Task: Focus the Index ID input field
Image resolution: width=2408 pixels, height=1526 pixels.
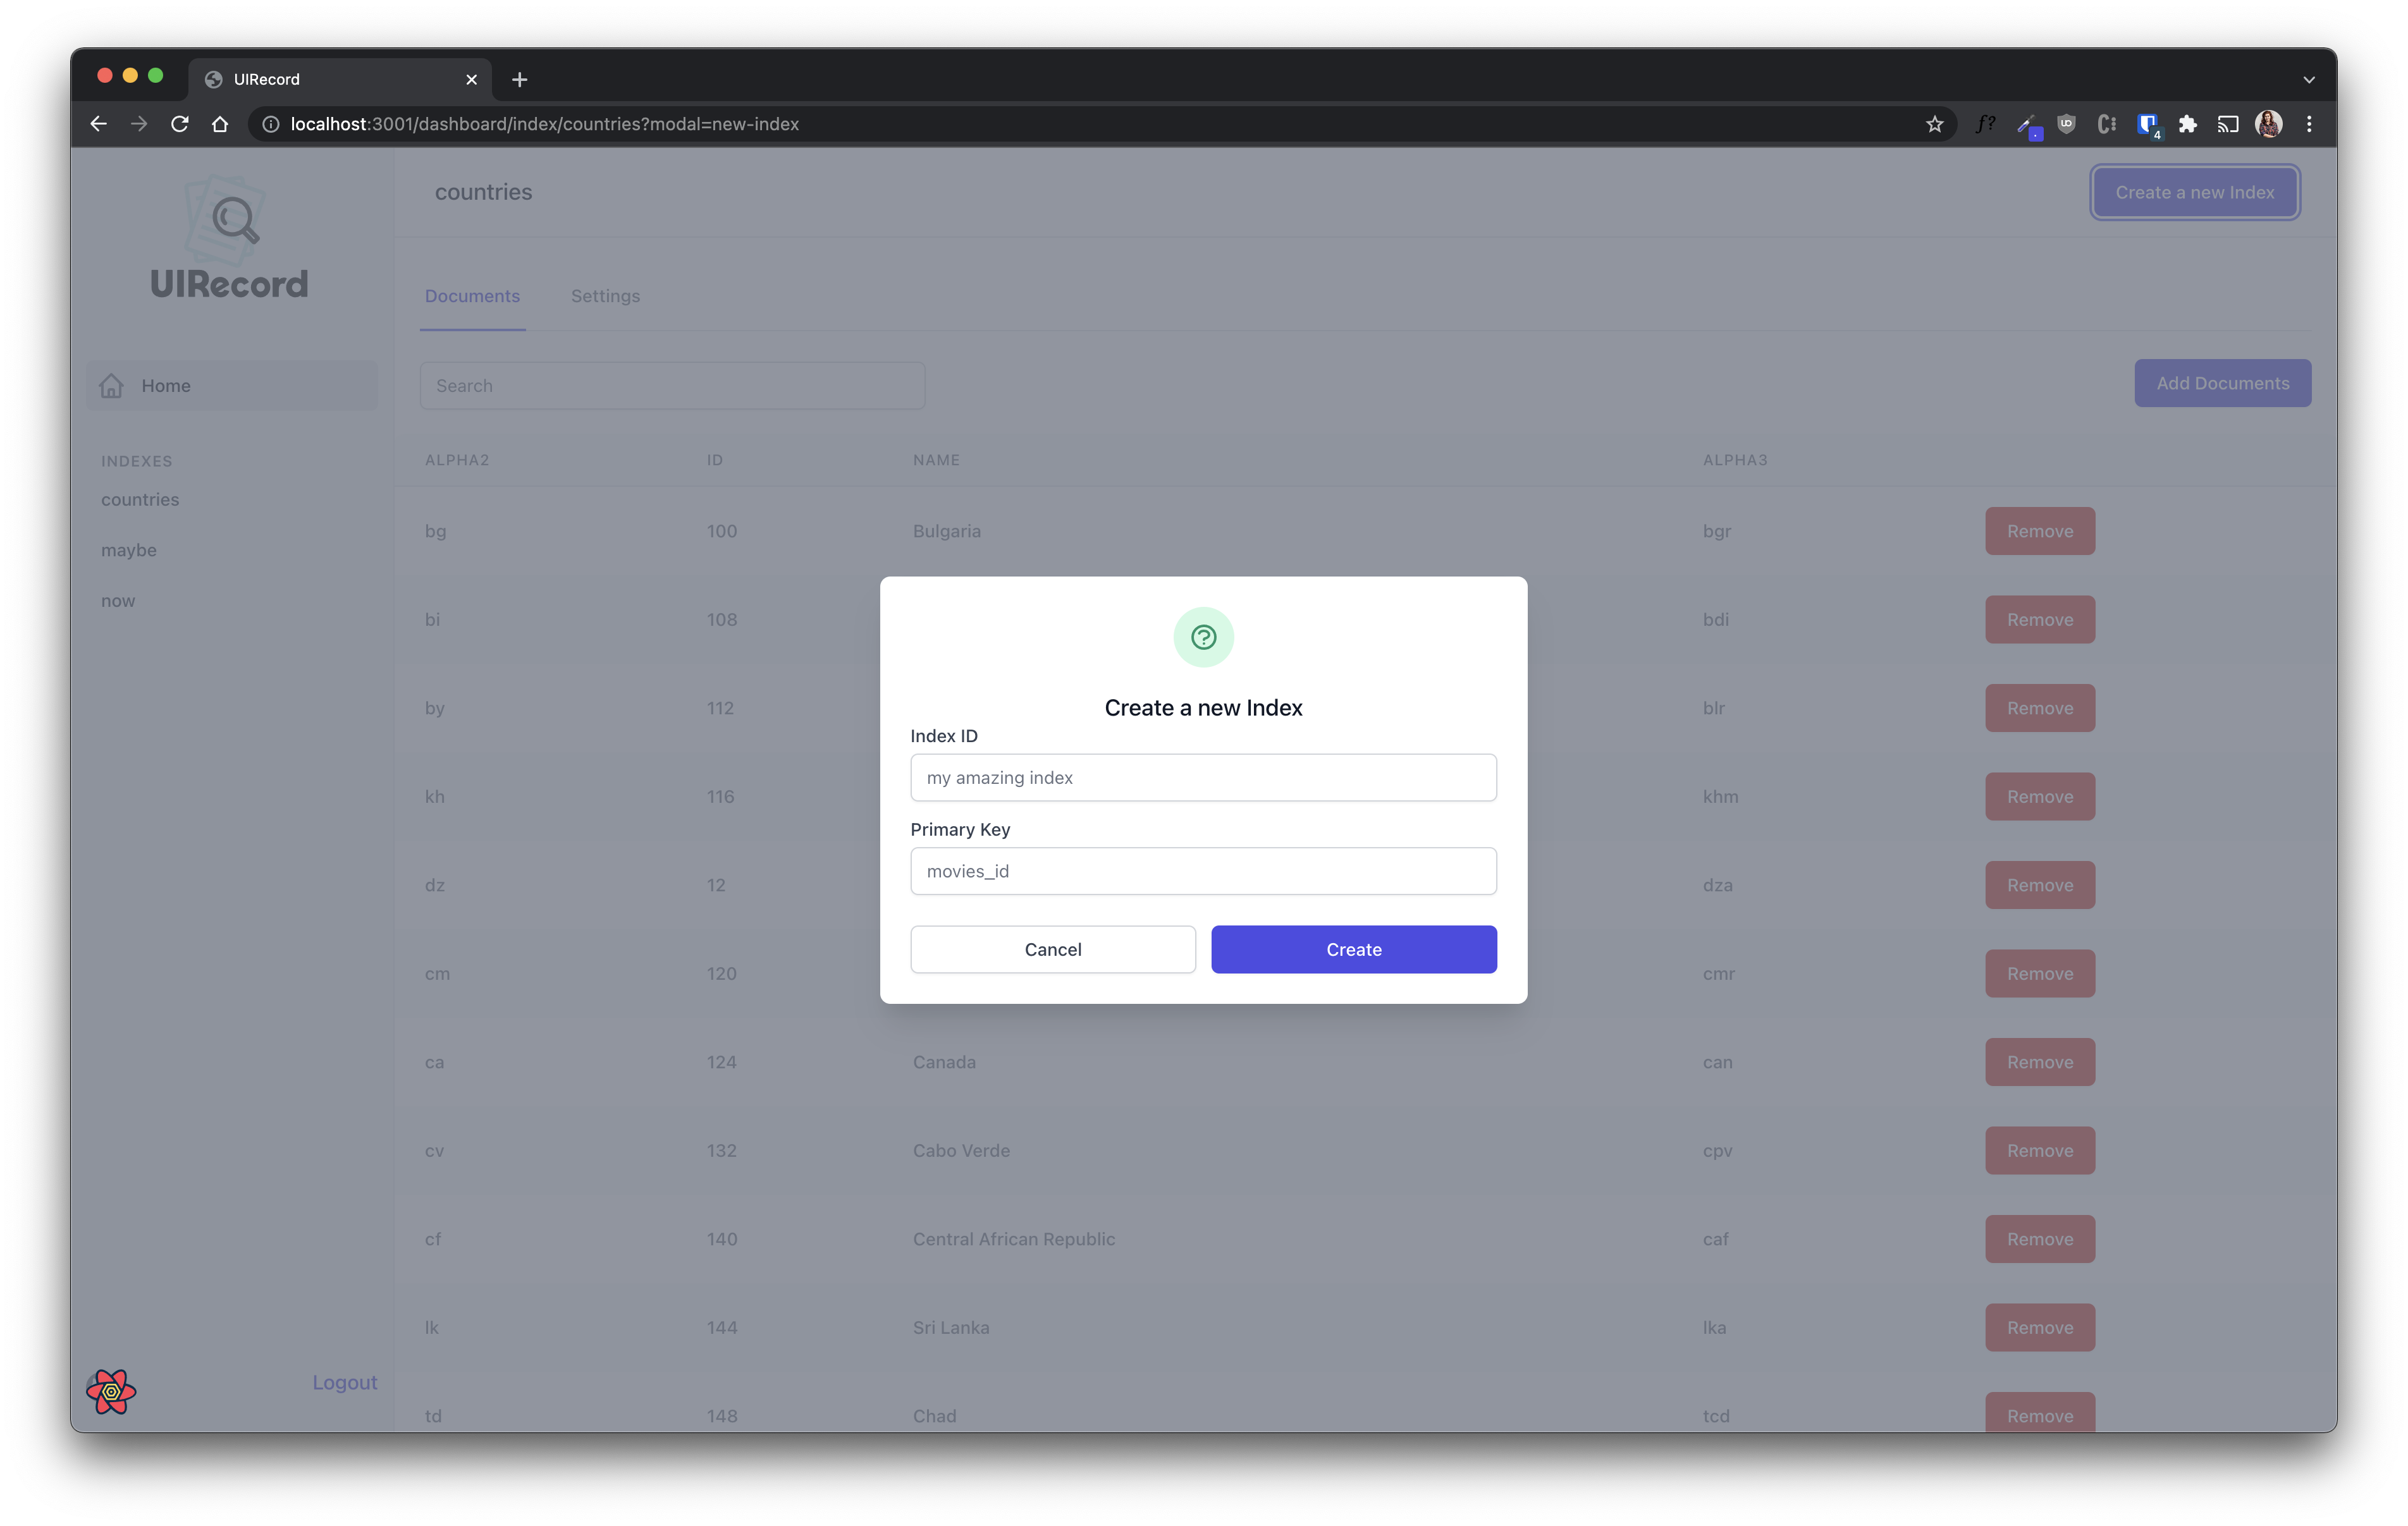Action: 1203,777
